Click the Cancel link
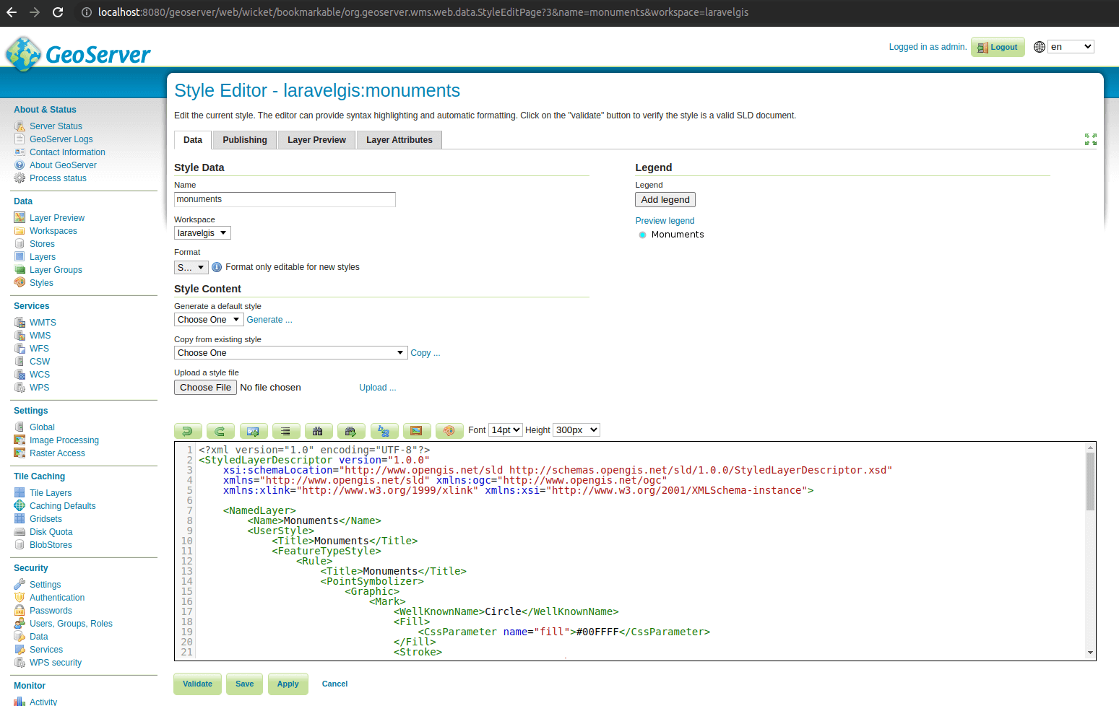The width and height of the screenshot is (1119, 706). (x=334, y=684)
